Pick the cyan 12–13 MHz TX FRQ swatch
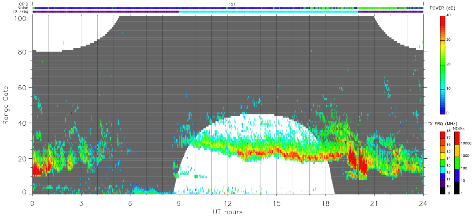The height and width of the screenshot is (220, 476). pos(443,169)
